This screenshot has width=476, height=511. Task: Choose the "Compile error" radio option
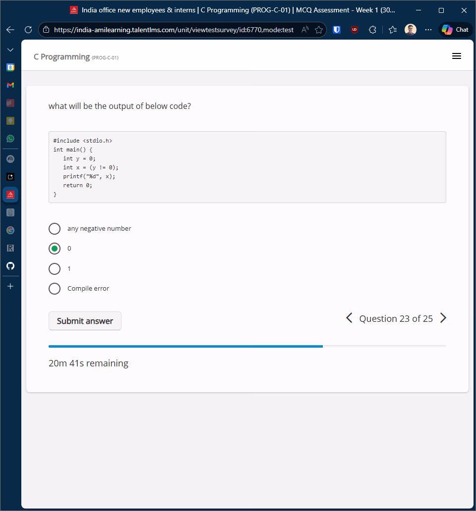(x=55, y=289)
